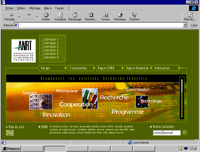Click the British flag language icon
The height and width of the screenshot is (152, 200).
coord(10,133)
